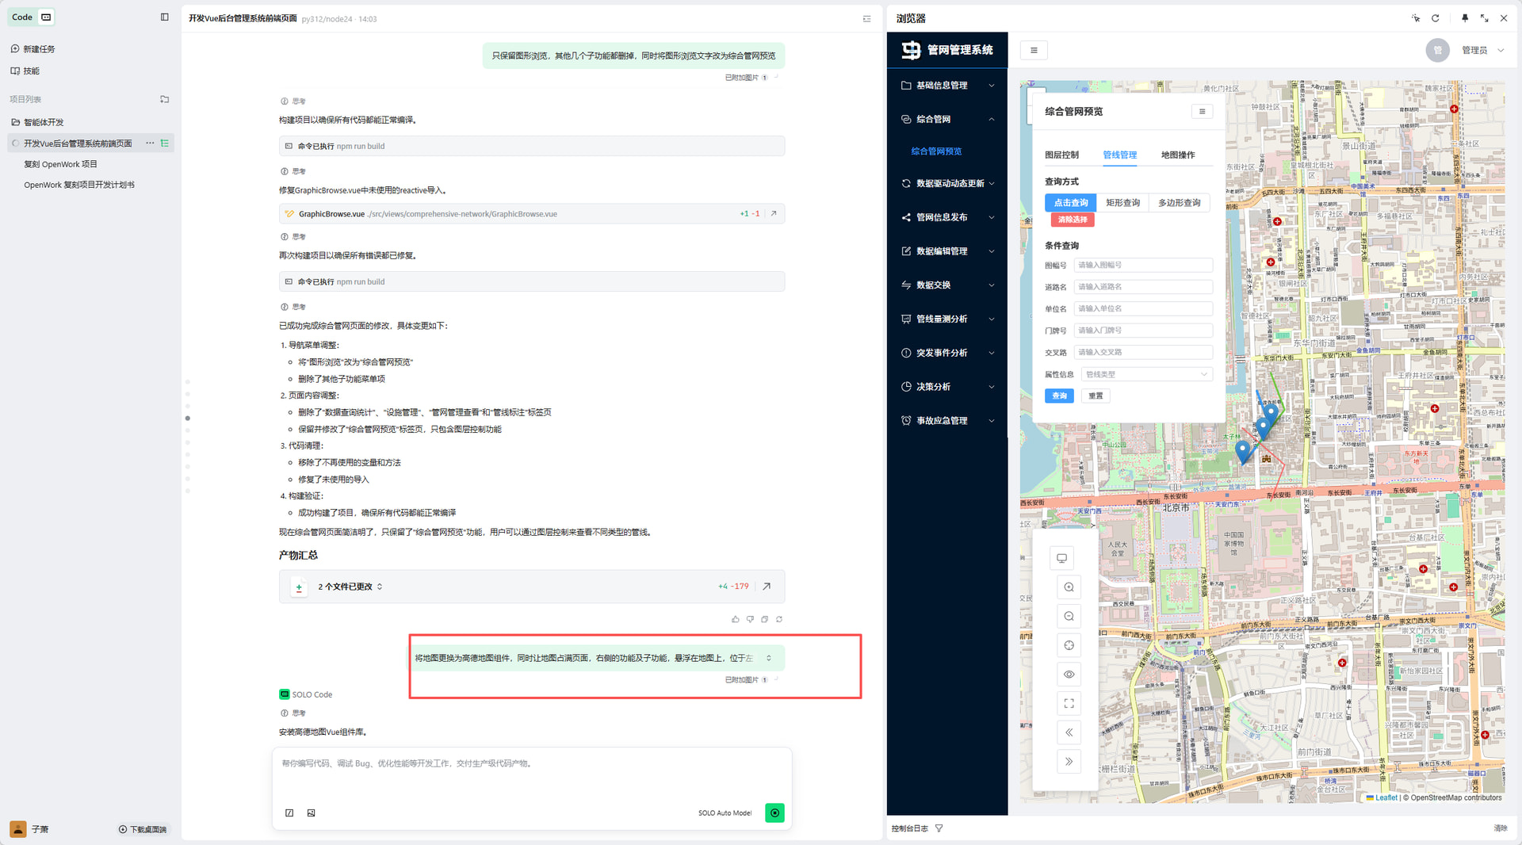1522x845 pixels.
Task: Switch to the 图层控制 tab
Action: pos(1061,155)
